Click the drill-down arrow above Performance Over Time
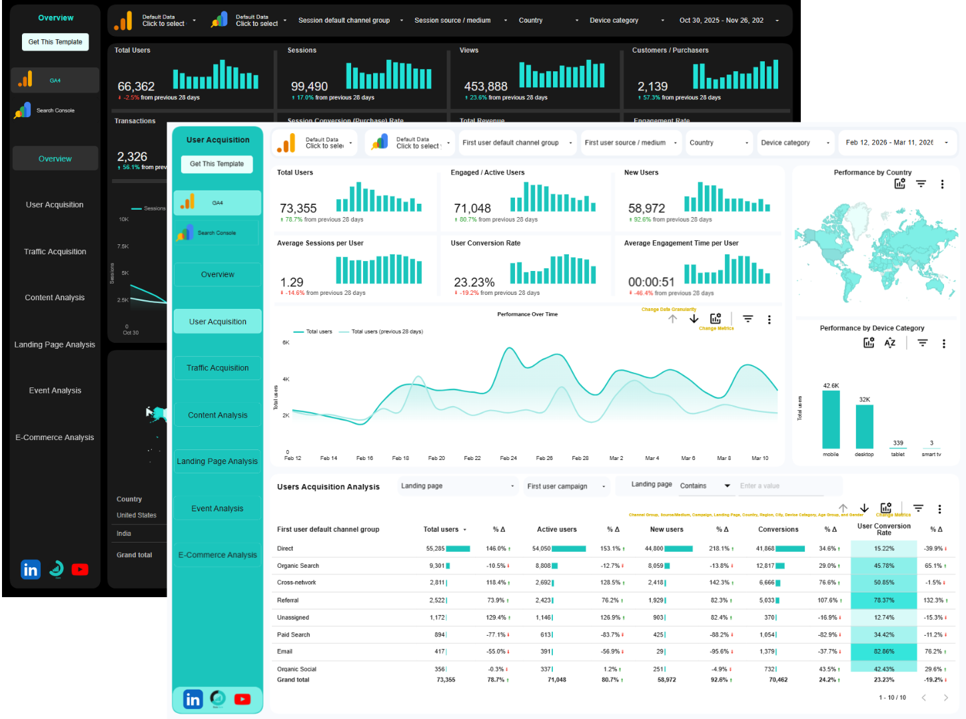Image resolution: width=966 pixels, height=719 pixels. coord(694,319)
